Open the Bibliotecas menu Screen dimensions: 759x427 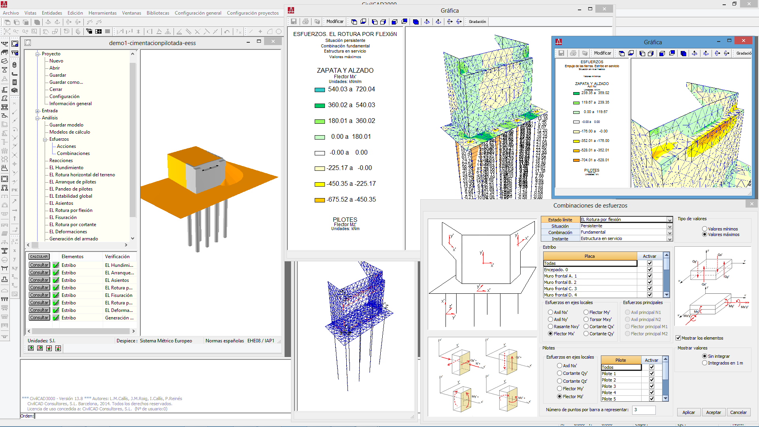(158, 13)
